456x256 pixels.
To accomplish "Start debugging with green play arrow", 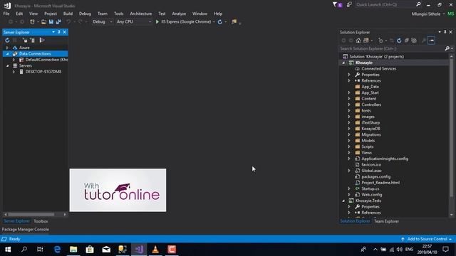I will (157, 22).
